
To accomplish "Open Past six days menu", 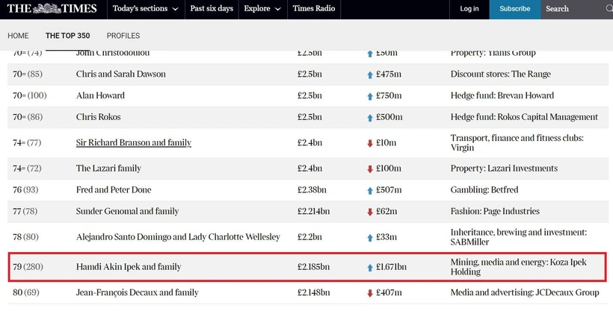I will click(x=212, y=9).
